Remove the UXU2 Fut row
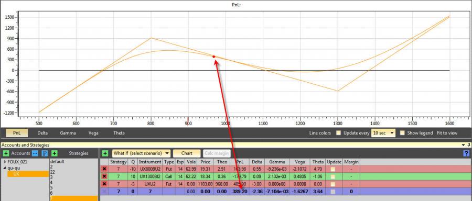The height and width of the screenshot is (201, 472). (104, 184)
